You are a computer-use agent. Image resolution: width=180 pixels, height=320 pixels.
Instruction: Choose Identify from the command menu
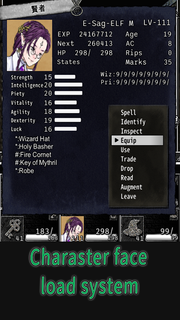pos(133,122)
